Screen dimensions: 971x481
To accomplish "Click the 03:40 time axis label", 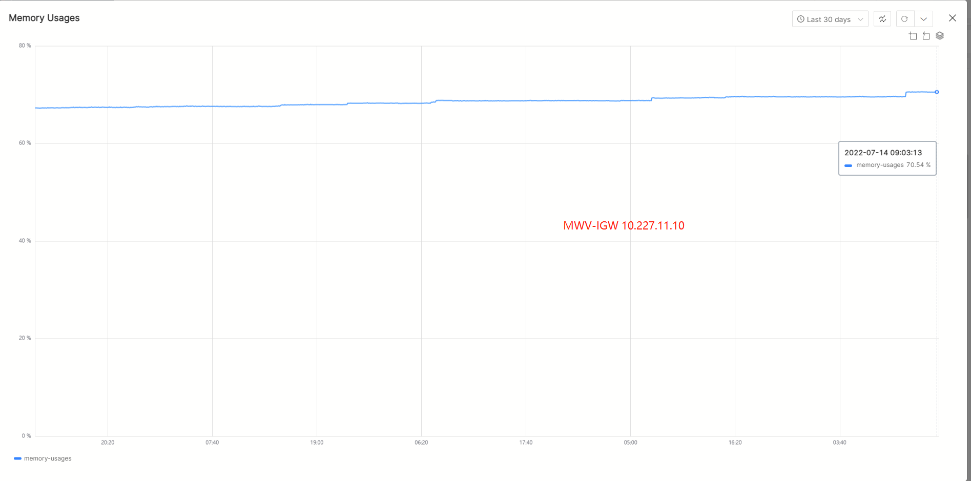I will 839,443.
